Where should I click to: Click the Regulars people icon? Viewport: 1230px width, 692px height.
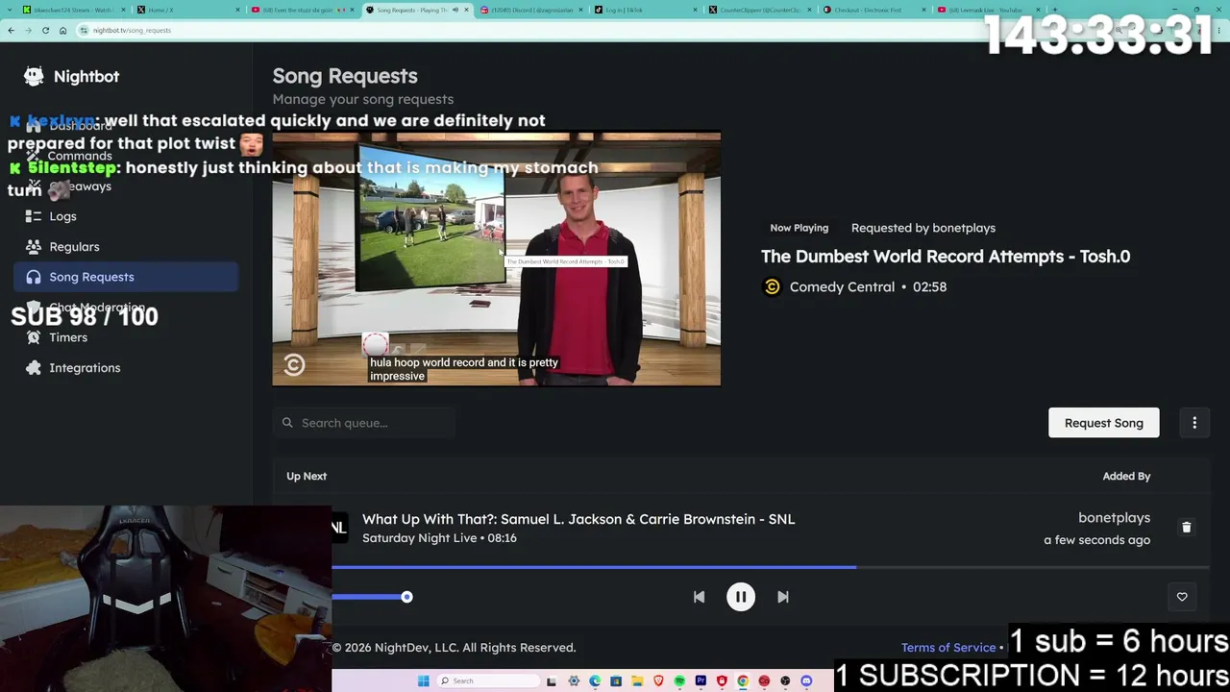click(34, 247)
